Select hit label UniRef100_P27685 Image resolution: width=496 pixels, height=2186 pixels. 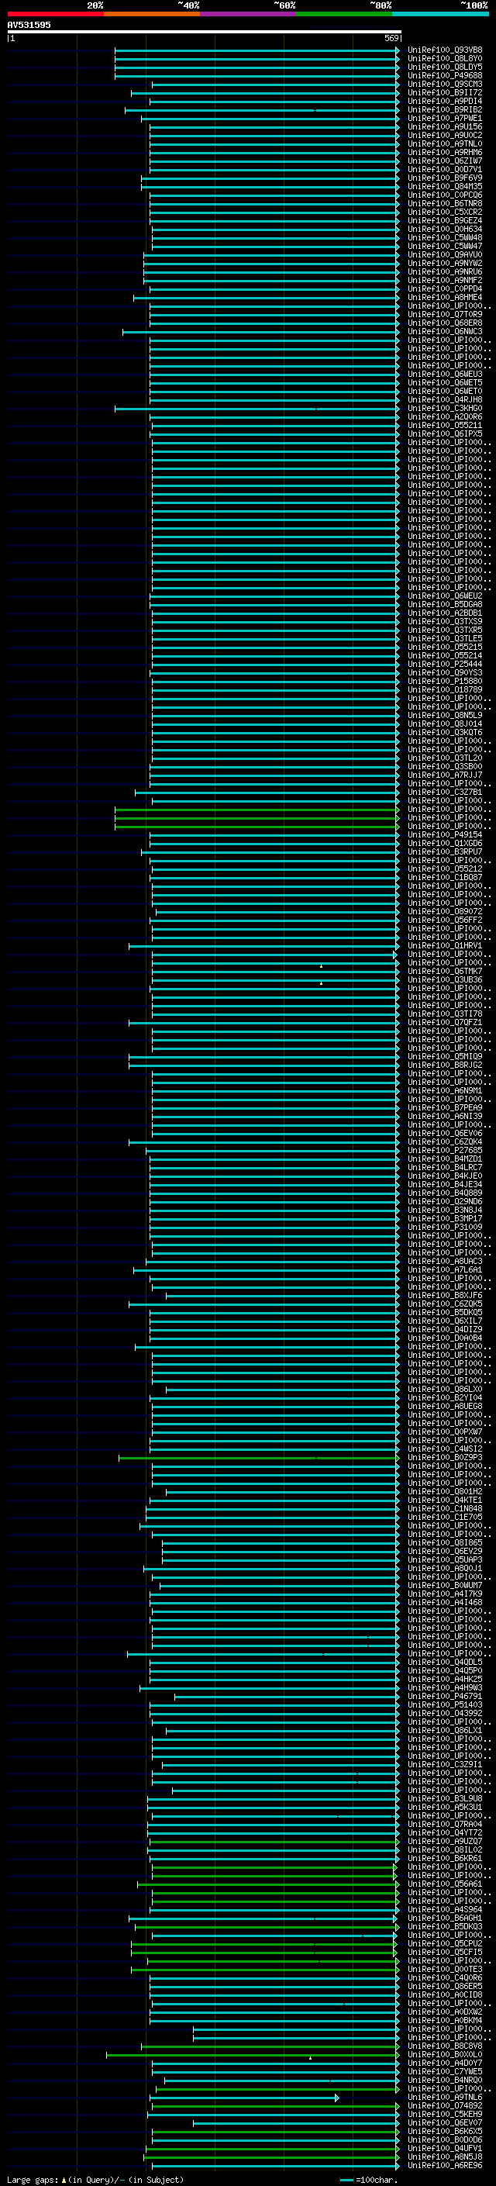[x=444, y=1151]
